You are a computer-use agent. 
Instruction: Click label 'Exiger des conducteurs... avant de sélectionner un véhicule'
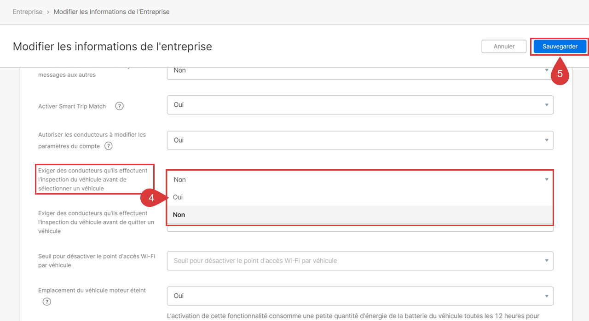(x=93, y=179)
